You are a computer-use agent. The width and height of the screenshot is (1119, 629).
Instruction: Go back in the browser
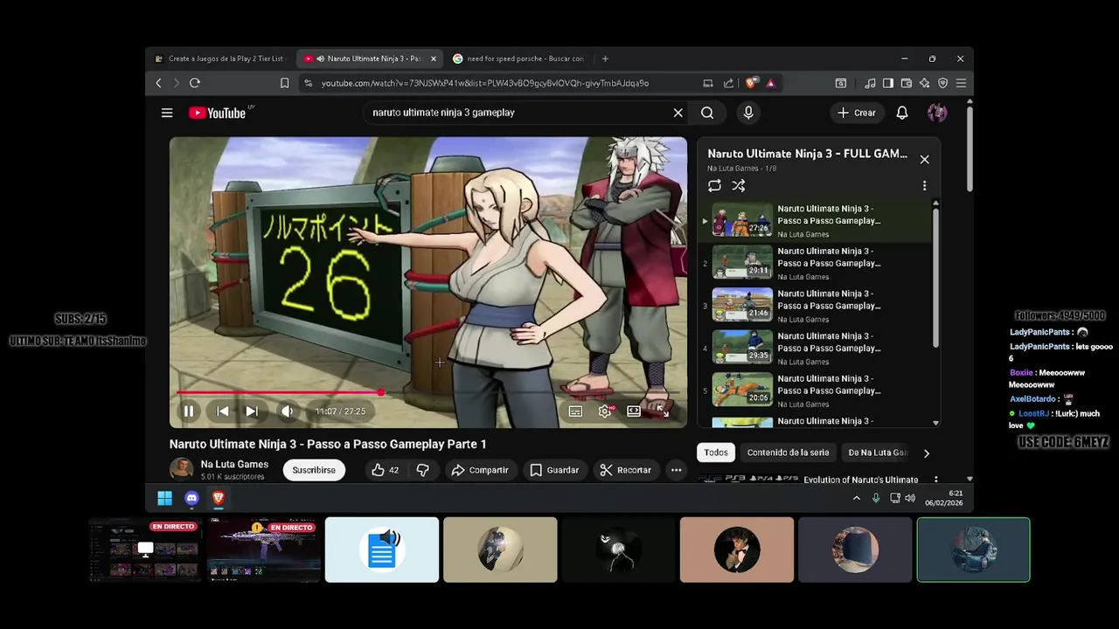158,83
